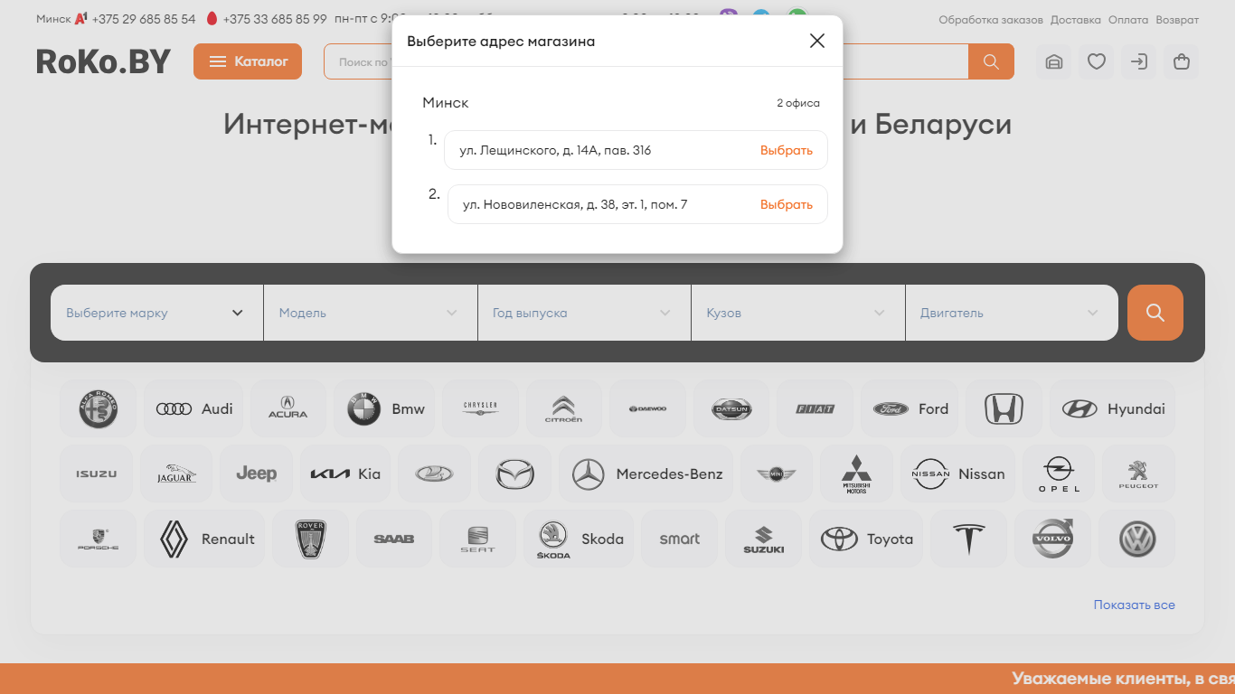The height and width of the screenshot is (694, 1235).
Task: Pick the Nissan brand tile
Action: point(958,474)
